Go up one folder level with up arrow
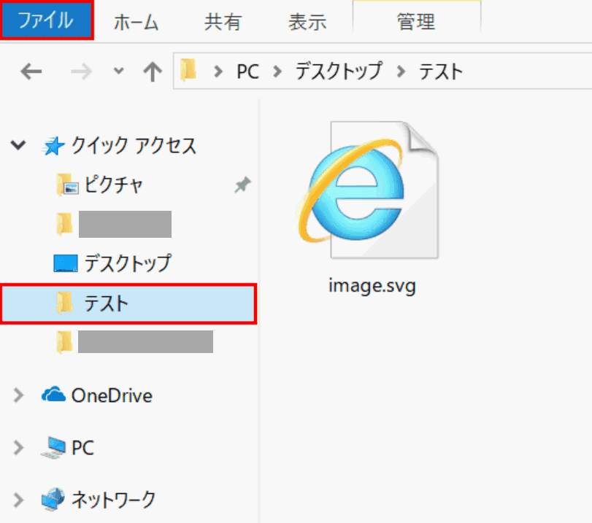The height and width of the screenshot is (523, 592). pos(153,71)
